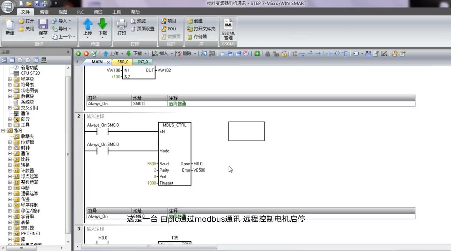Image resolution: width=451 pixels, height=251 pixels.
Task: Click the Delete (删除) toolbar button
Action: point(184,54)
